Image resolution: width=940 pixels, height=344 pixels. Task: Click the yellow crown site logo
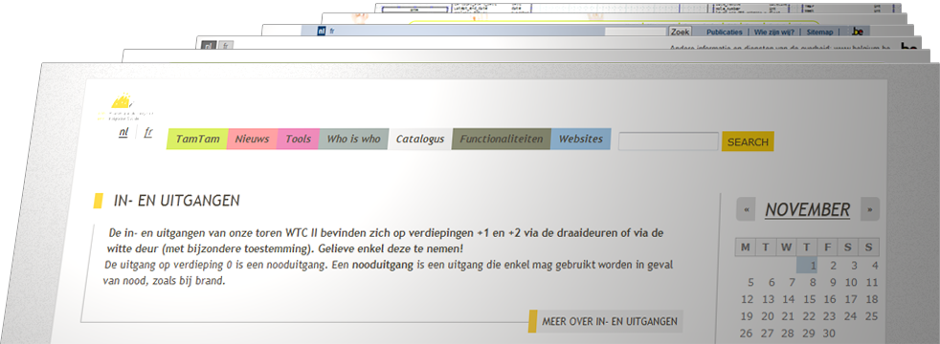123,101
